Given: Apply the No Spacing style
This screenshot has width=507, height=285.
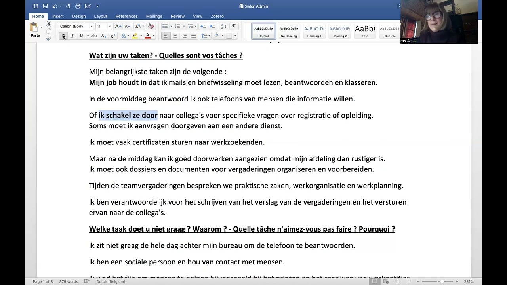Looking at the screenshot, I should (289, 31).
